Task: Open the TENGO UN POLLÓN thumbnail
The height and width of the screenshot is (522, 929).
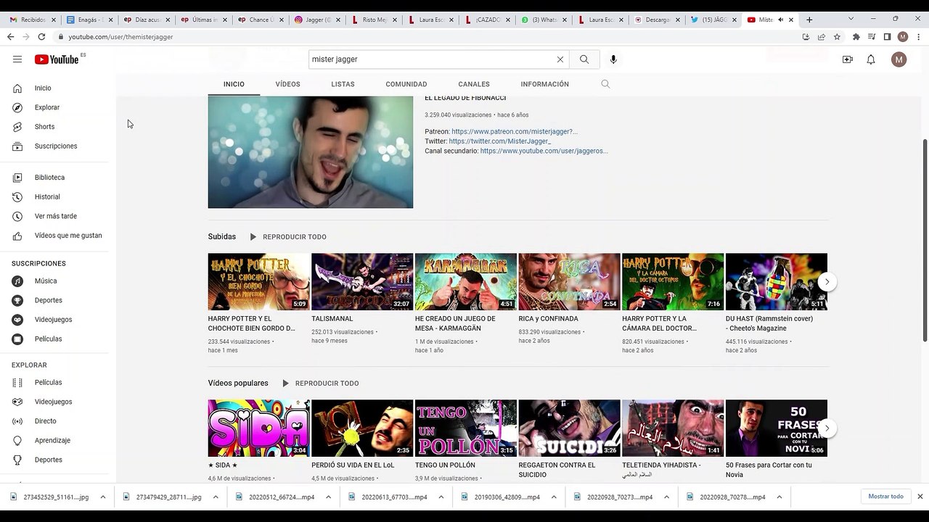Action: [466, 428]
